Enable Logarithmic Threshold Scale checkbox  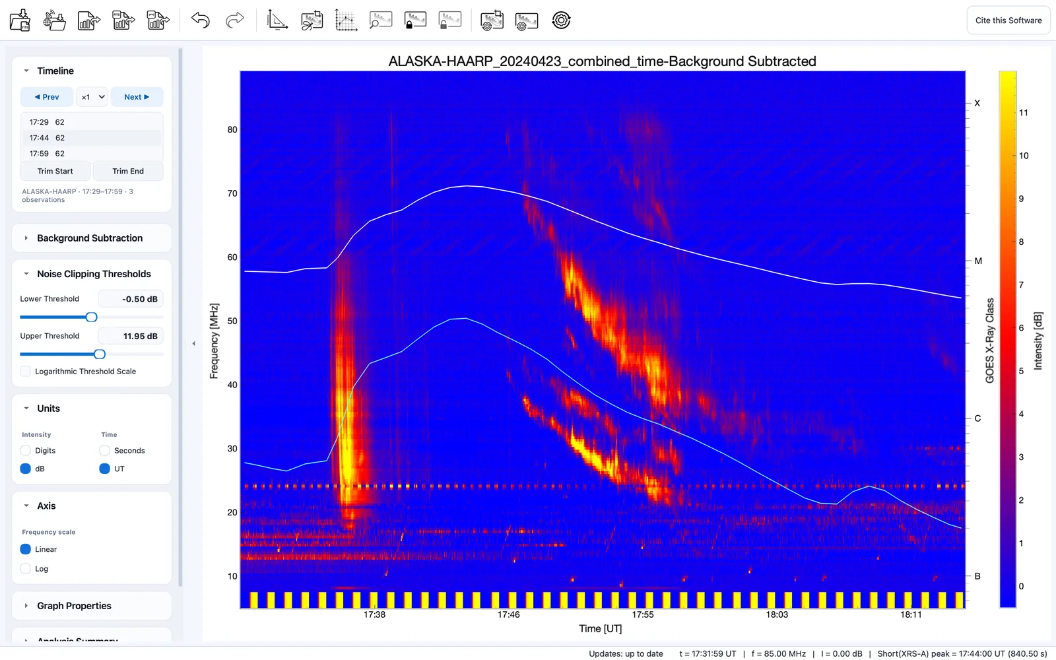[26, 371]
